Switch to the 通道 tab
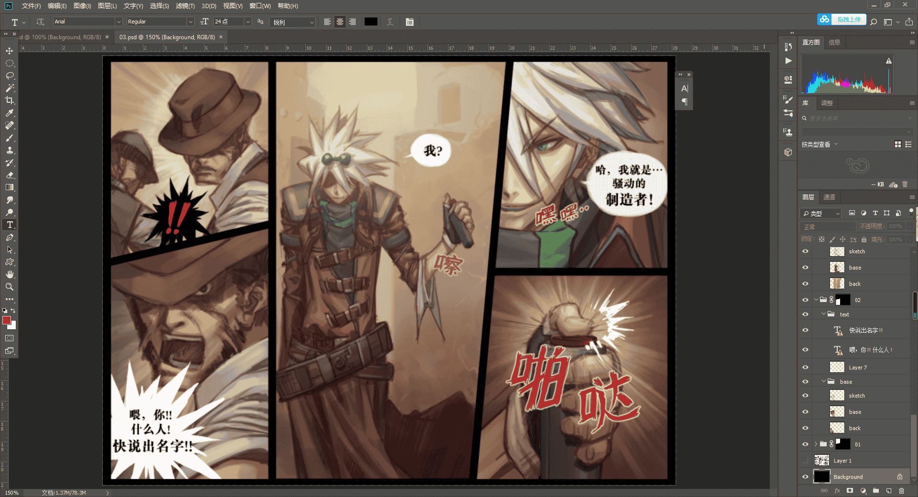Screen dimensions: 918x497 tap(829, 197)
